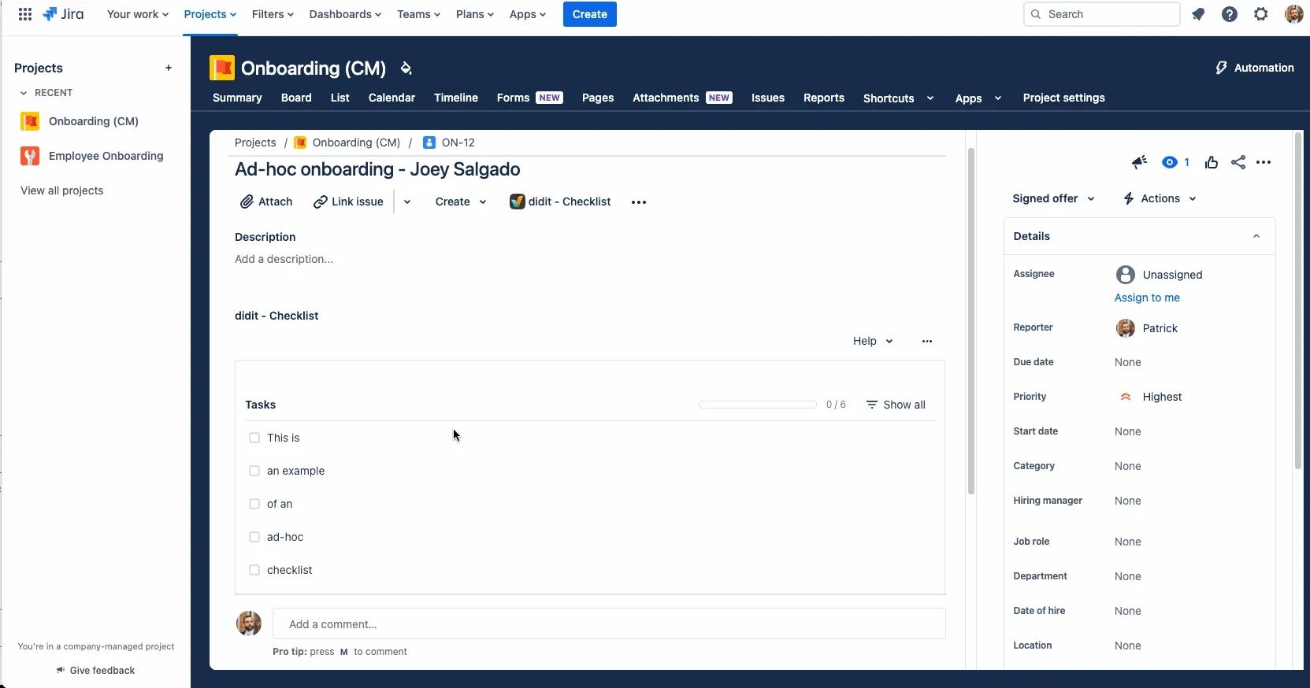Click the share issue icon

click(1238, 162)
